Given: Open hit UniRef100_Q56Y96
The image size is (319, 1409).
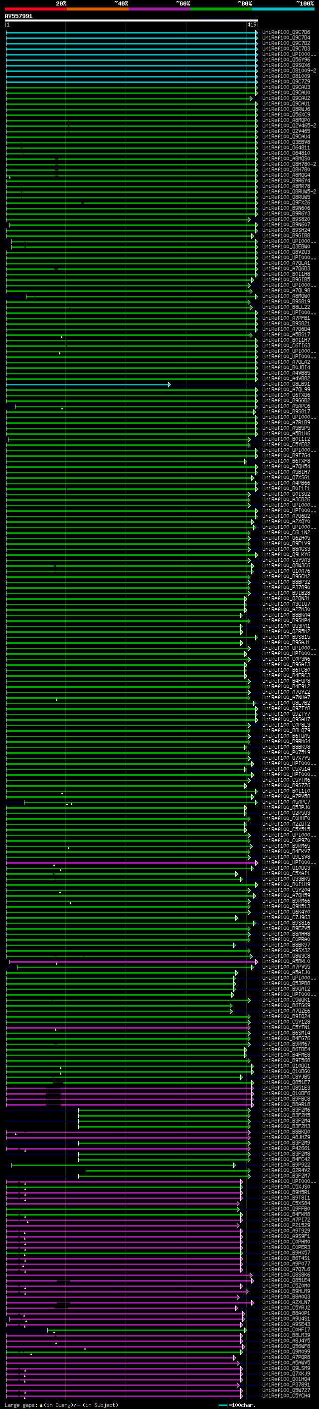Looking at the screenshot, I should click(286, 59).
